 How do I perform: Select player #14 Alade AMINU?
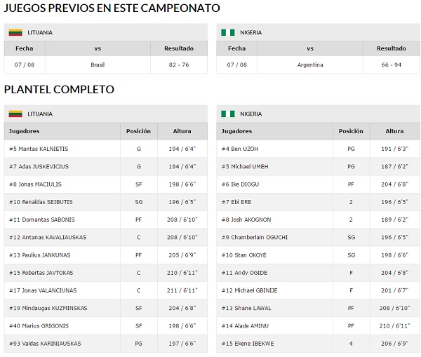pos(245,326)
